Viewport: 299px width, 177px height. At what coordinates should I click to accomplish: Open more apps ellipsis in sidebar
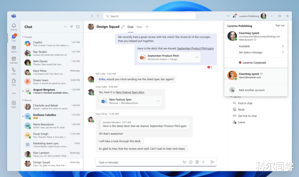coord(14,93)
